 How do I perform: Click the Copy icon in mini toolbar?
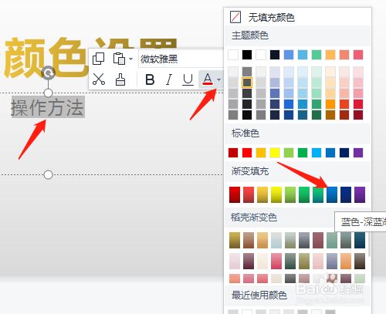tap(98, 59)
